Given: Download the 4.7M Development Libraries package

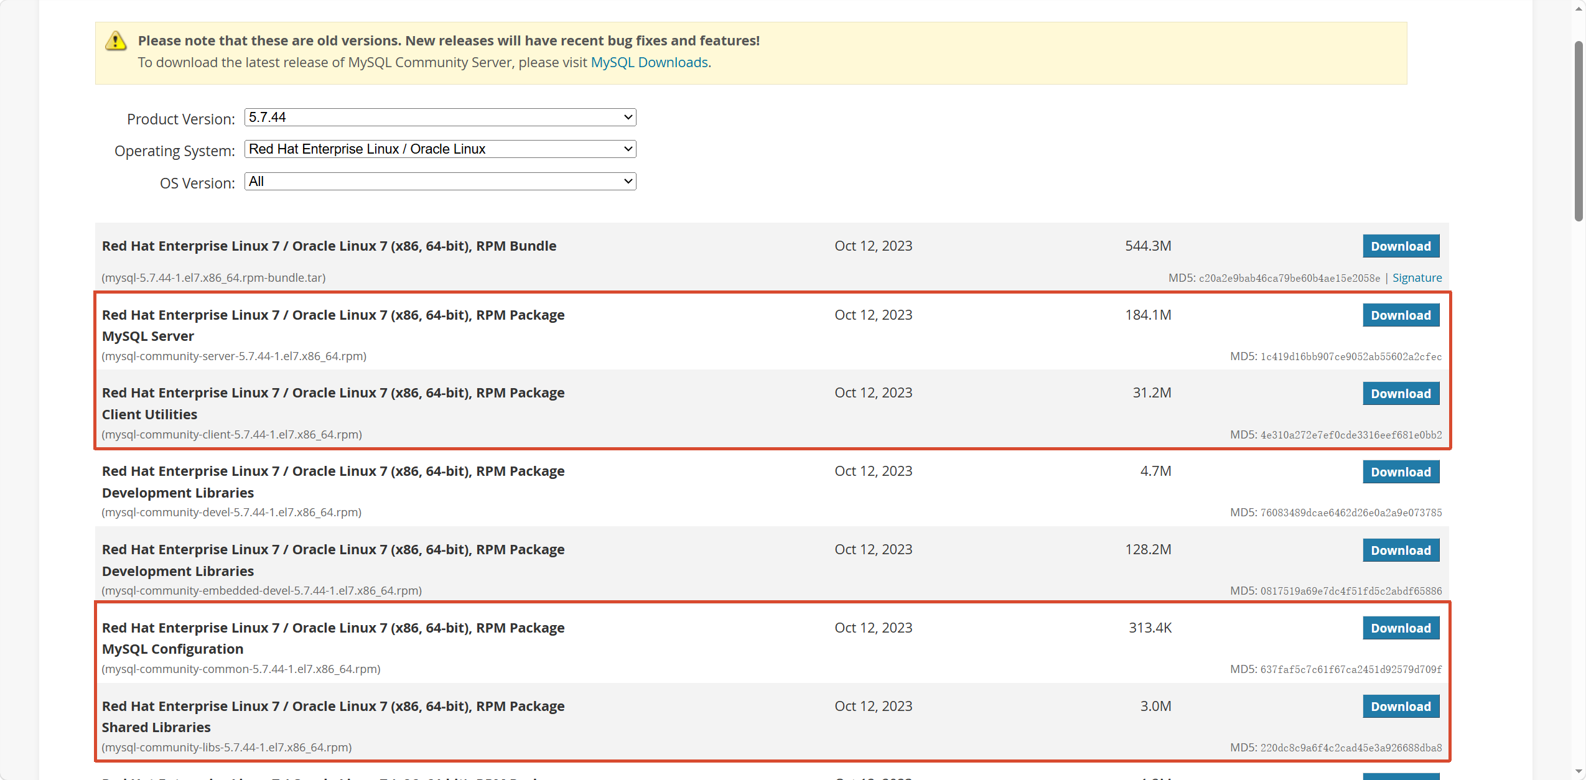Looking at the screenshot, I should pyautogui.click(x=1401, y=472).
